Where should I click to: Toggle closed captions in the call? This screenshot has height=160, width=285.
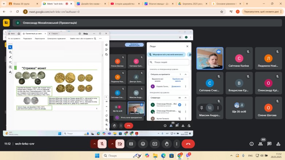[131, 144]
